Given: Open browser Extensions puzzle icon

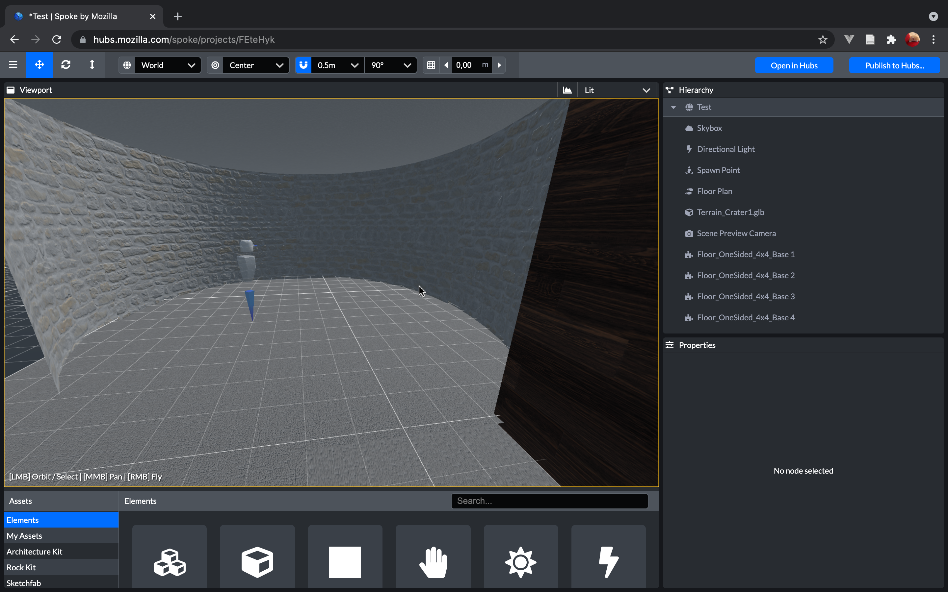Looking at the screenshot, I should coord(891,39).
